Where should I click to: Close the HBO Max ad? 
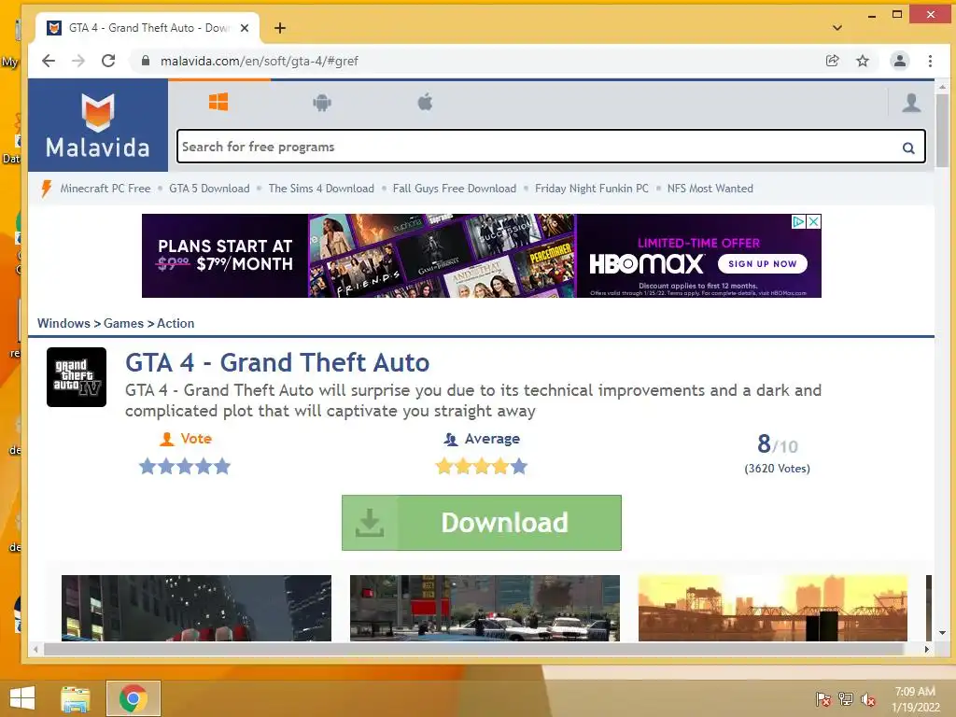814,222
